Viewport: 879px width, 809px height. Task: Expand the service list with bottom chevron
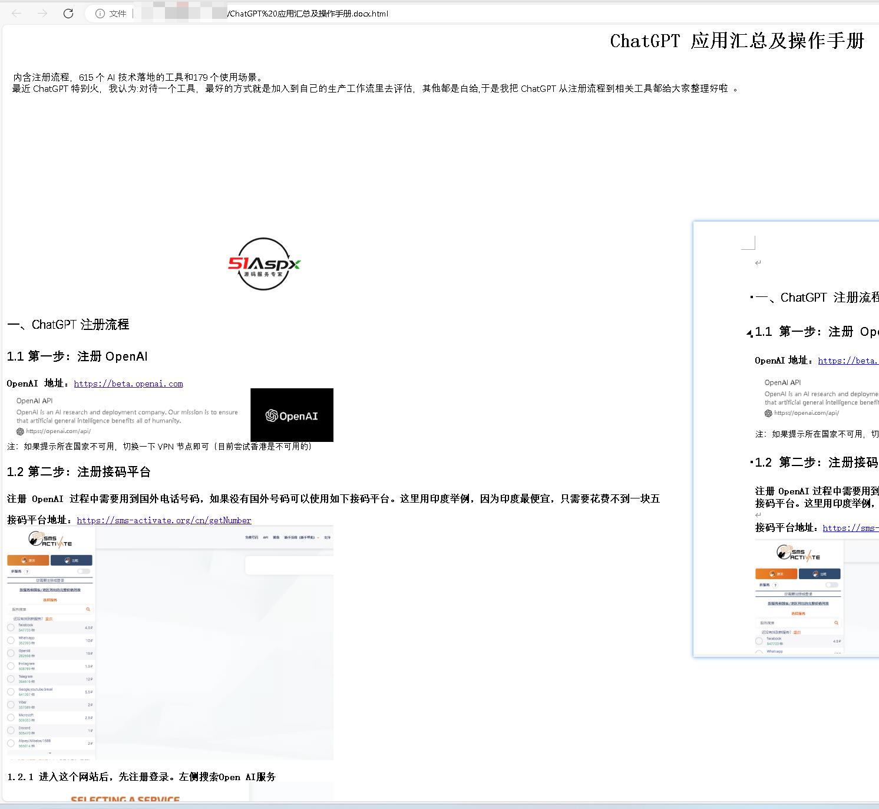[50, 753]
